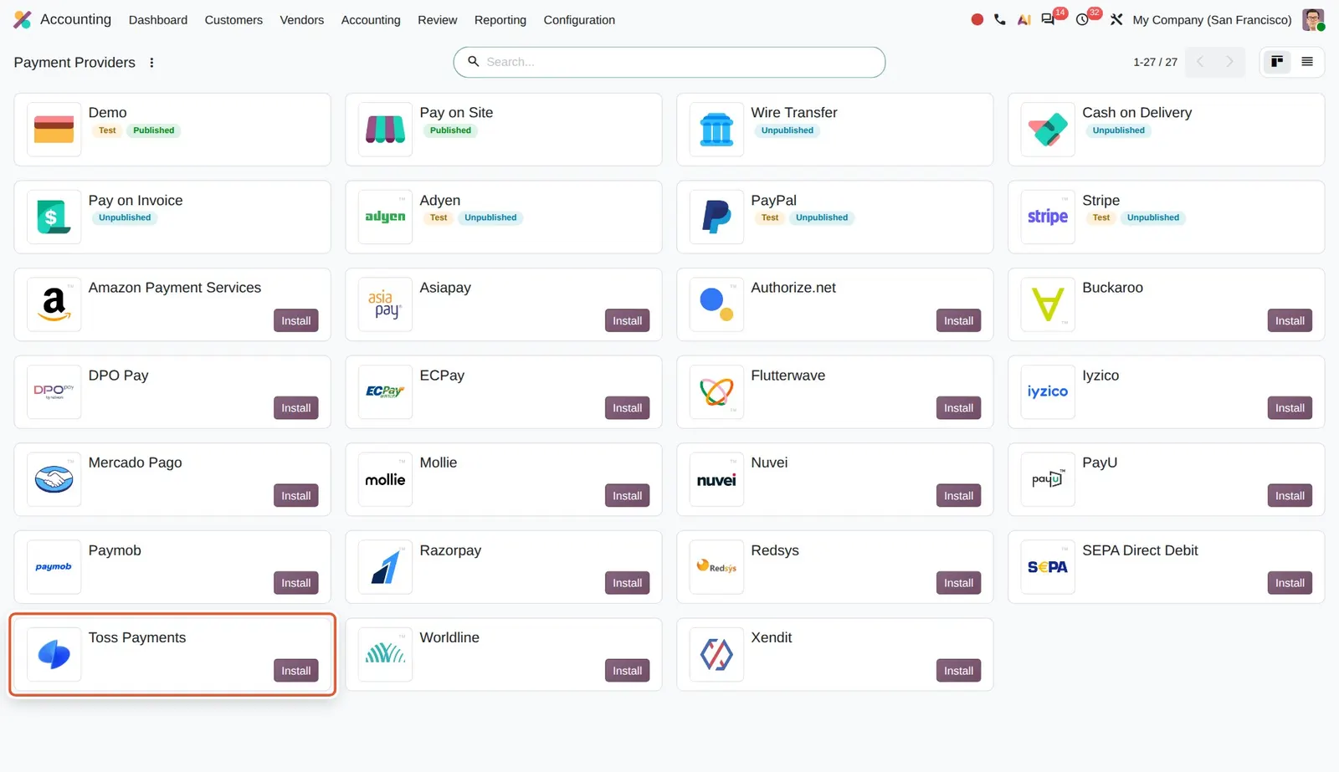Install the Asiapay provider
Viewport: 1339px width, 772px height.
628,320
